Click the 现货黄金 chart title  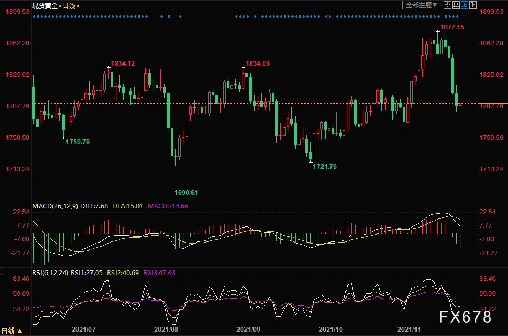[45, 5]
